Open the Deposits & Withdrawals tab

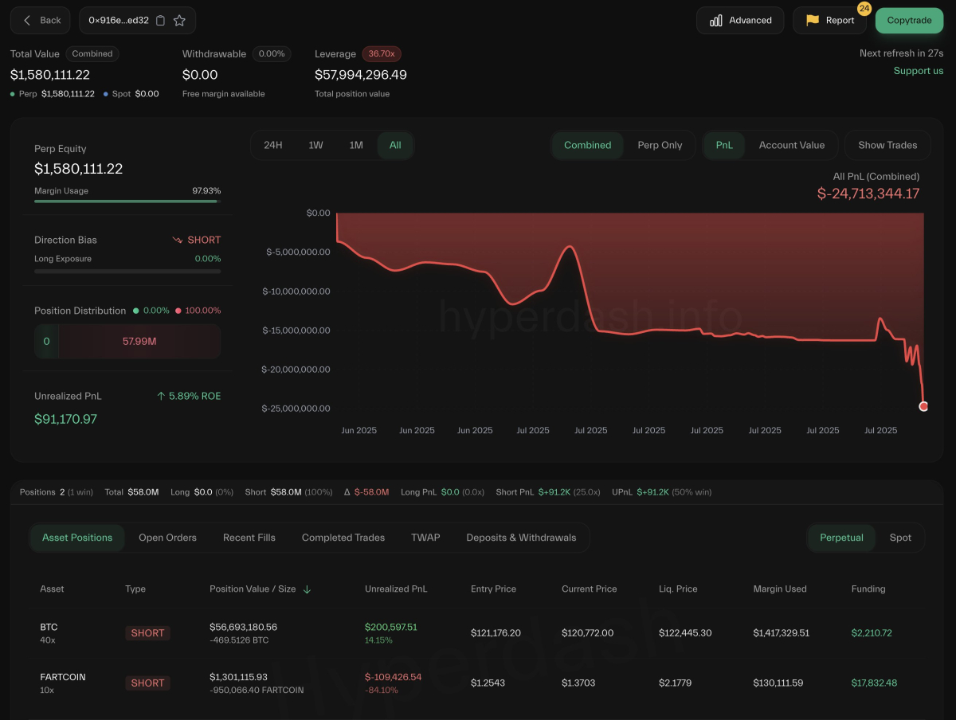pyautogui.click(x=521, y=538)
